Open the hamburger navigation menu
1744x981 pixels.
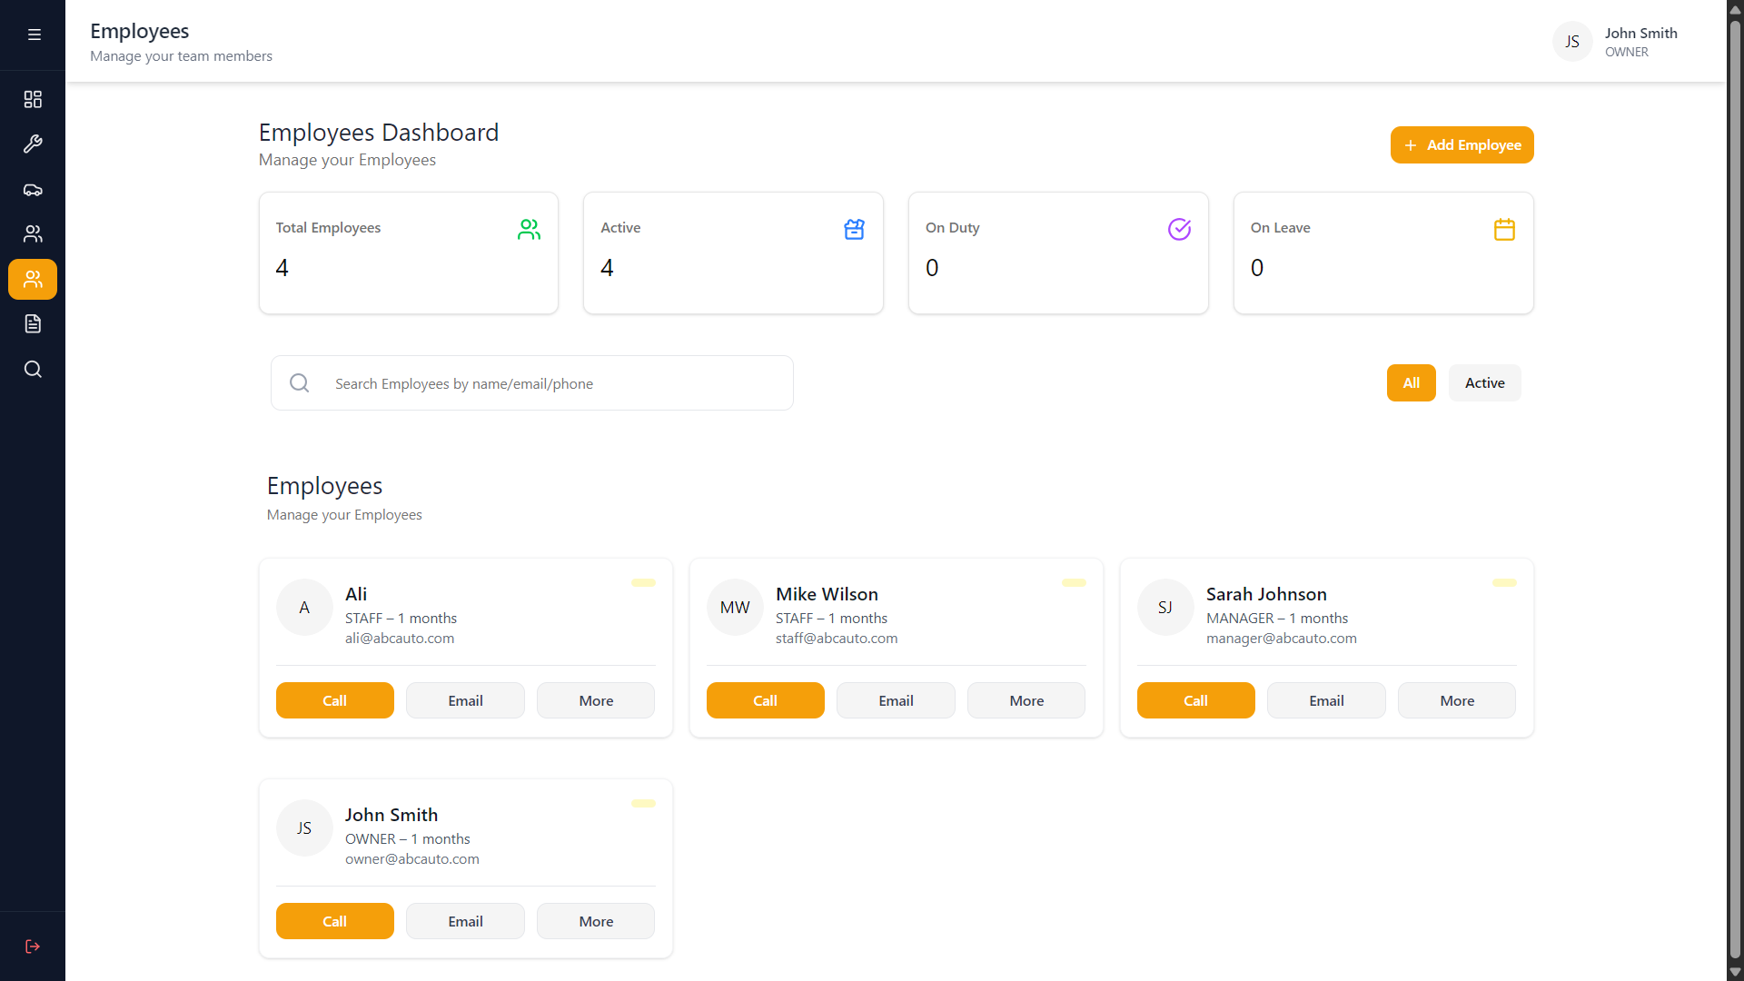34,34
